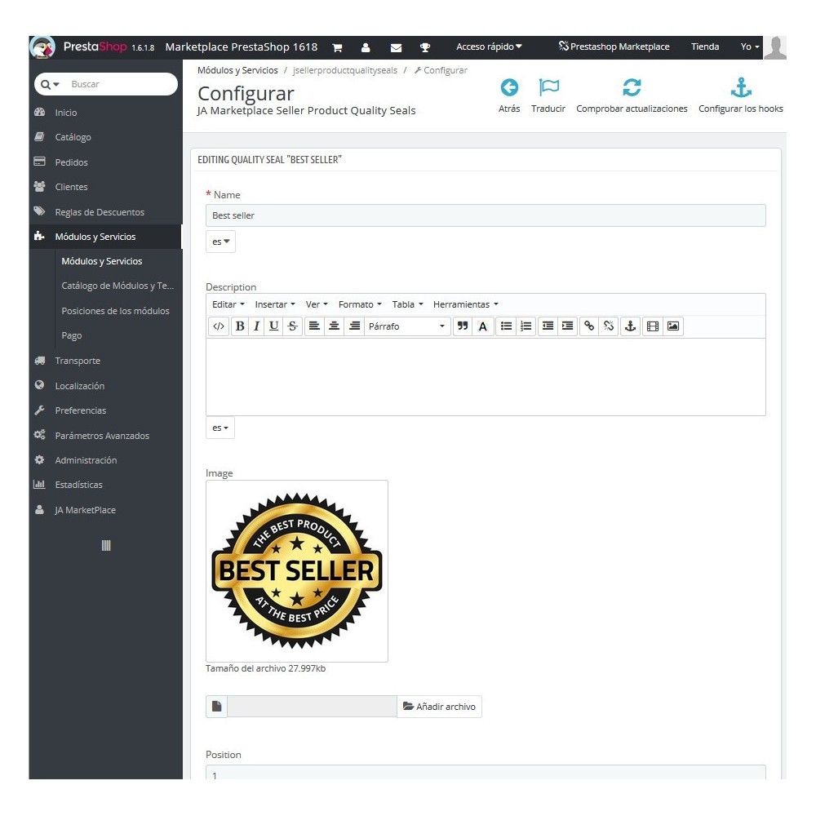Open Comprobar actualizaciones for the module

632,94
